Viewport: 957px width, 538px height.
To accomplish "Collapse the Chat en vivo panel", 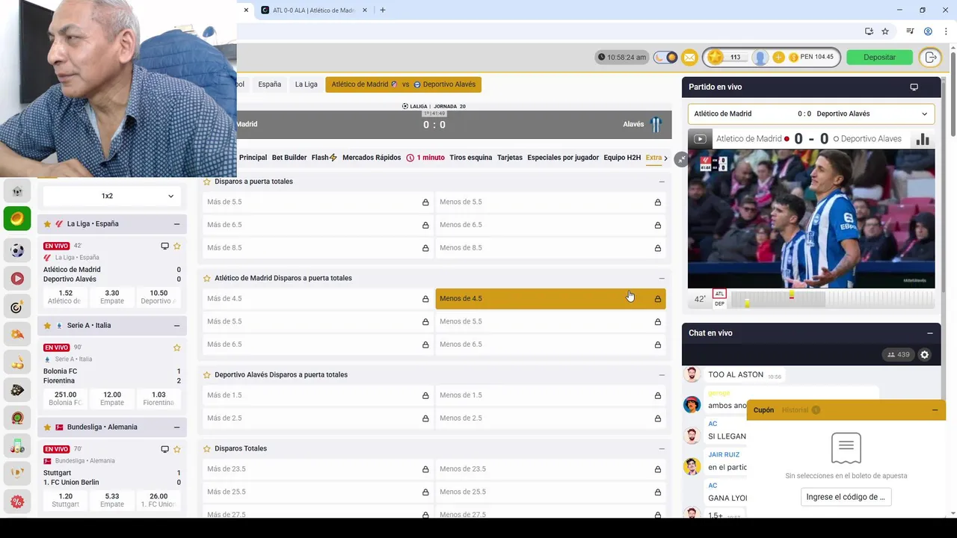I will click(x=929, y=333).
